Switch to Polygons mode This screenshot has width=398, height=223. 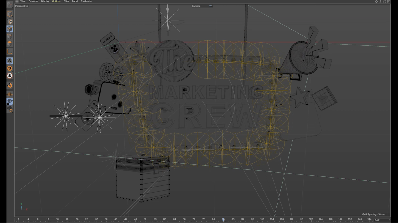click(x=10, y=44)
